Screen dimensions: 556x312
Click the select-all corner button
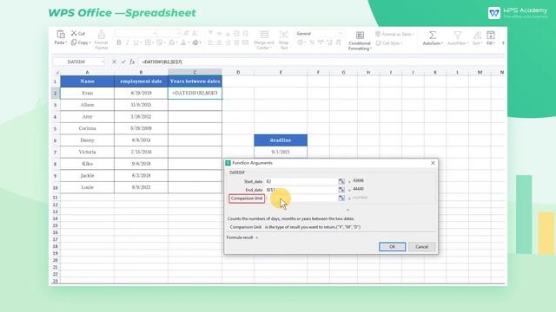point(56,72)
